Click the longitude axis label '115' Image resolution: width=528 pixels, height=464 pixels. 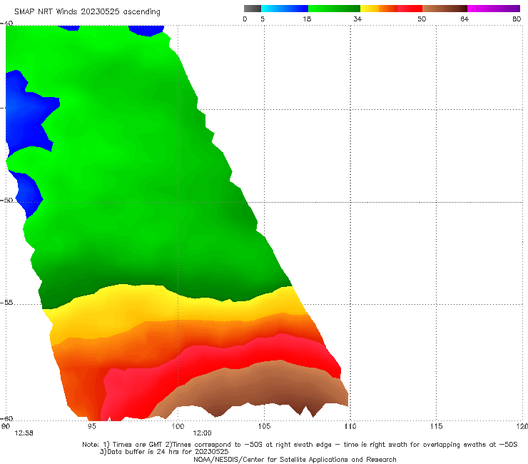tap(437, 426)
